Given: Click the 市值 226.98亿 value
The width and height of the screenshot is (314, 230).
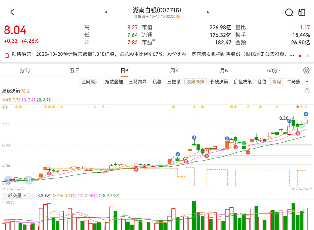Looking at the screenshot, I should (220, 27).
